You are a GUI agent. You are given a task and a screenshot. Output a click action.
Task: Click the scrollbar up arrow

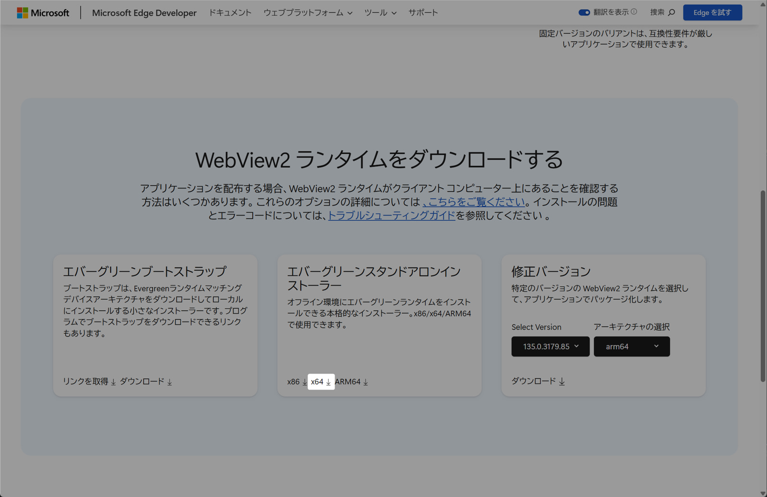pos(763,4)
